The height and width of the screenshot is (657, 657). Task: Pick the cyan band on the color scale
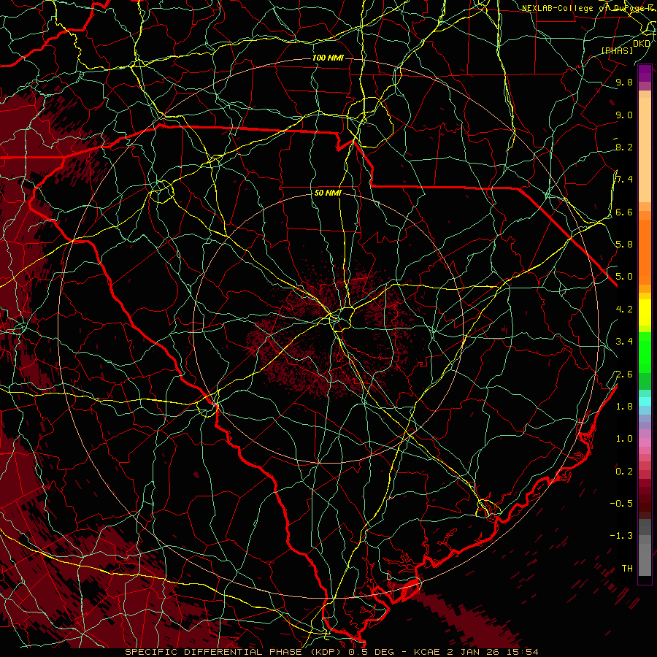(x=645, y=401)
